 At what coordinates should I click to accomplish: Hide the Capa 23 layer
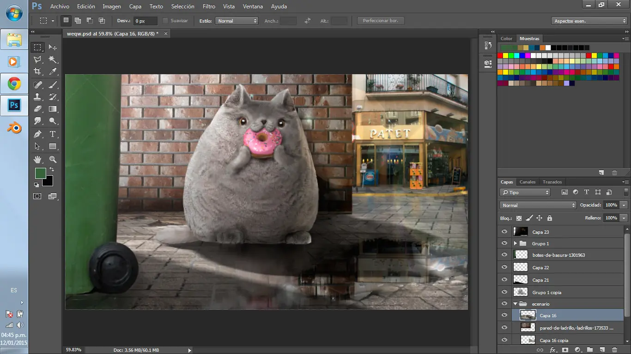pos(504,232)
